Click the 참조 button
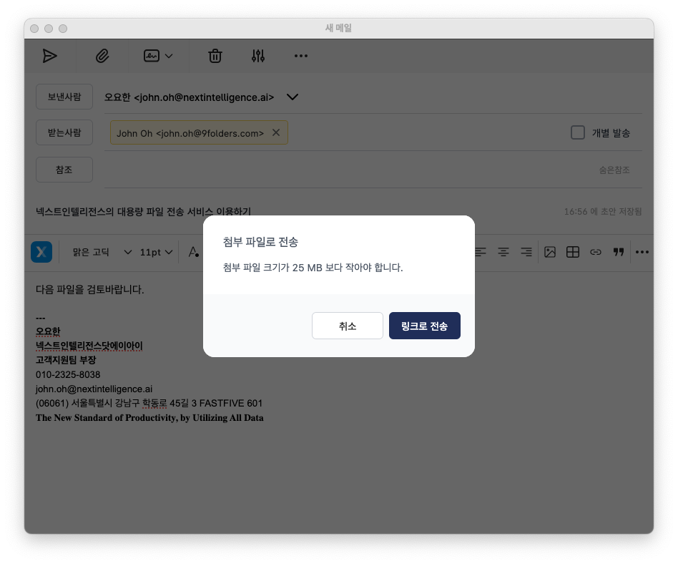The width and height of the screenshot is (678, 564). pos(64,170)
